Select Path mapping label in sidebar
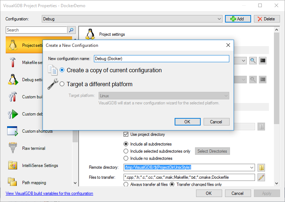The width and height of the screenshot is (285, 202). click(x=34, y=183)
